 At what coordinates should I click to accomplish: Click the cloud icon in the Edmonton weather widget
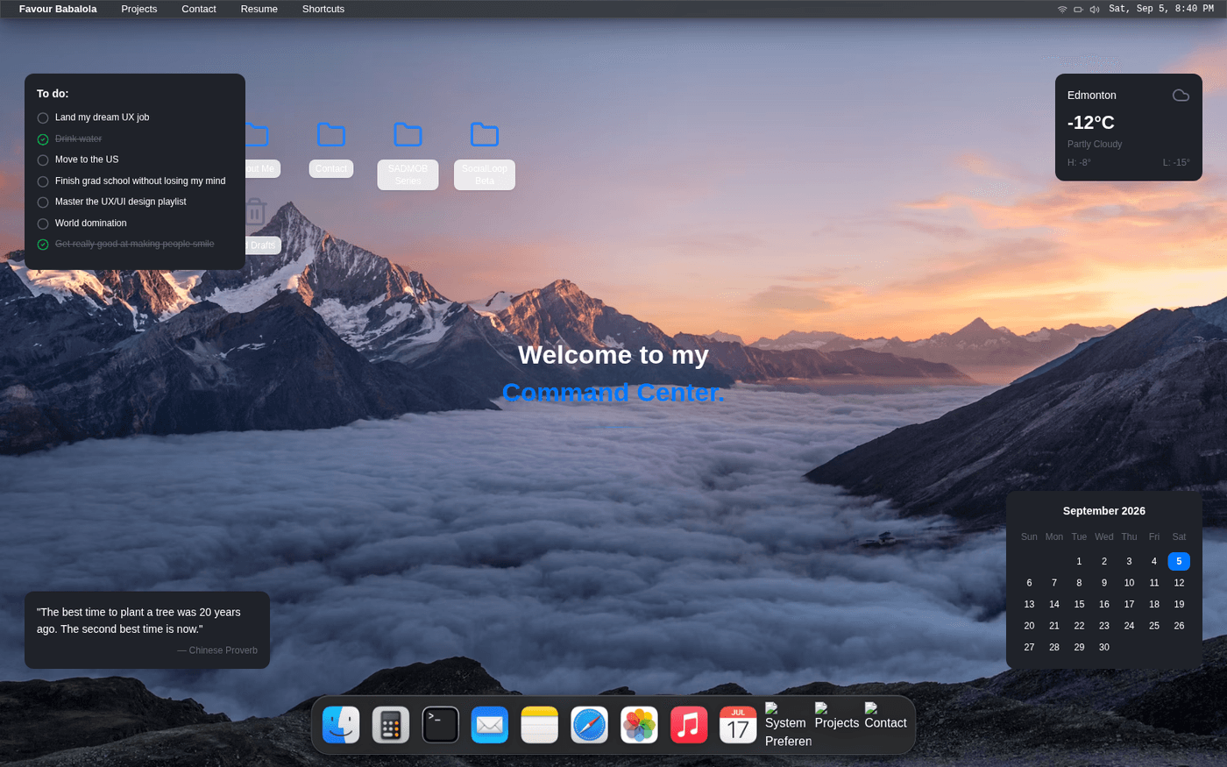1181,95
